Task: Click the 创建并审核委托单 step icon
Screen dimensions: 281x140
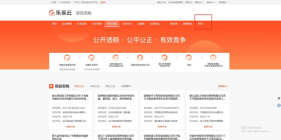Action: coord(67,58)
